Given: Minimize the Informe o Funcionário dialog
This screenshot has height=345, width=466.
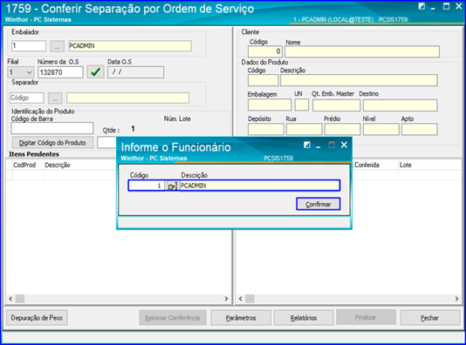Looking at the screenshot, I should tap(319, 146).
